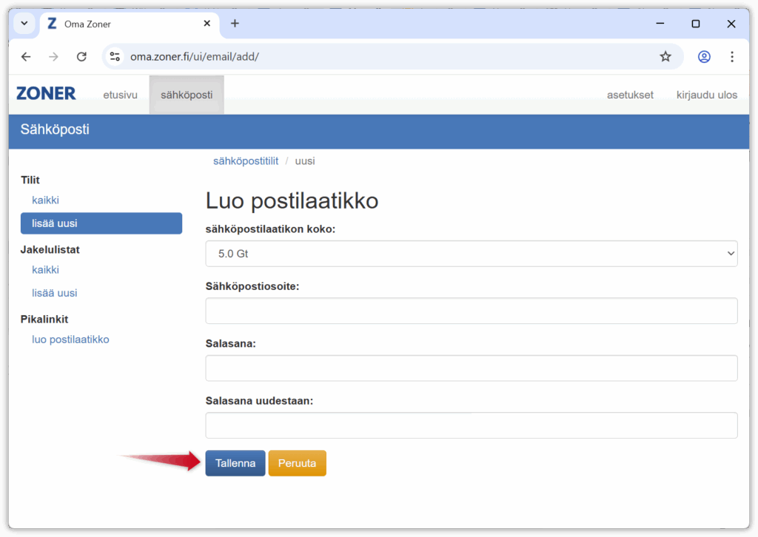Focus the Salasana uudestaan field
Image resolution: width=758 pixels, height=537 pixels.
[x=471, y=425]
